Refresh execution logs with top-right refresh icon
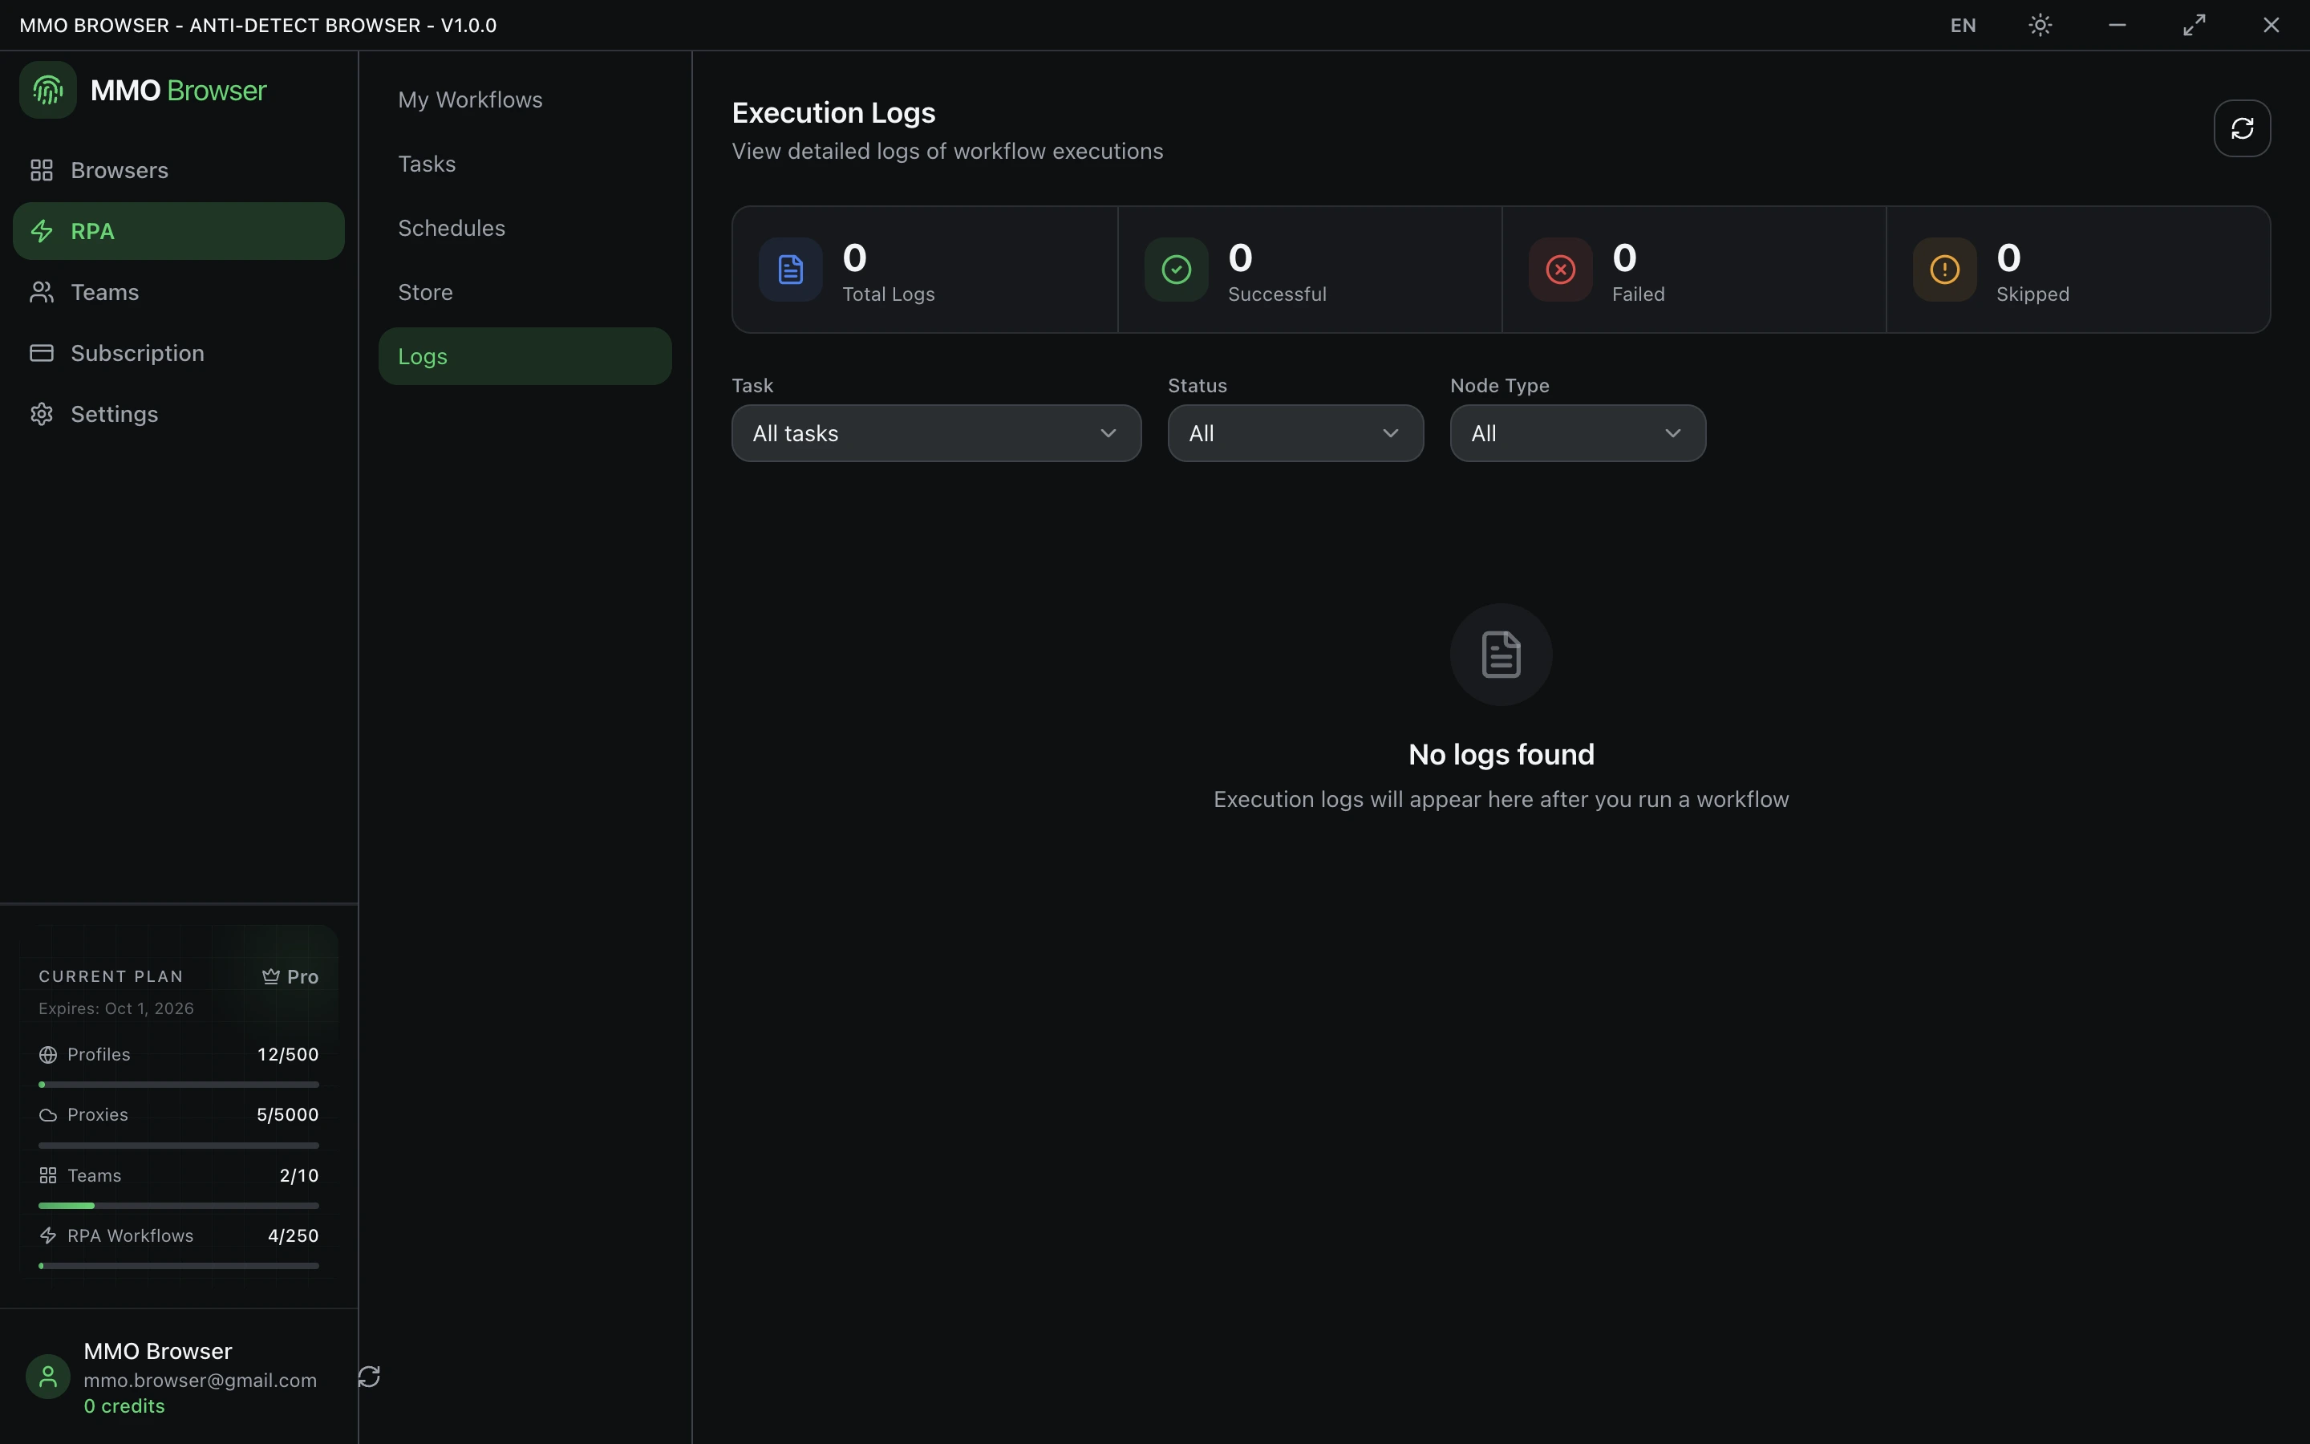 coord(2241,128)
